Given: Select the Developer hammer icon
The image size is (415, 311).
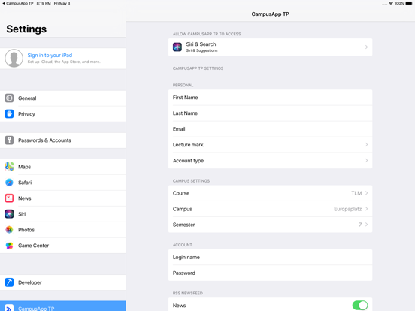Looking at the screenshot, I should click(x=9, y=282).
